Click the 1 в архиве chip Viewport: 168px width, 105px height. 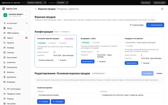pyautogui.click(x=62, y=43)
